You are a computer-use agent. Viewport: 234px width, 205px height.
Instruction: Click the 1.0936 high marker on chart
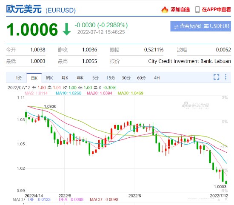tap(50, 106)
